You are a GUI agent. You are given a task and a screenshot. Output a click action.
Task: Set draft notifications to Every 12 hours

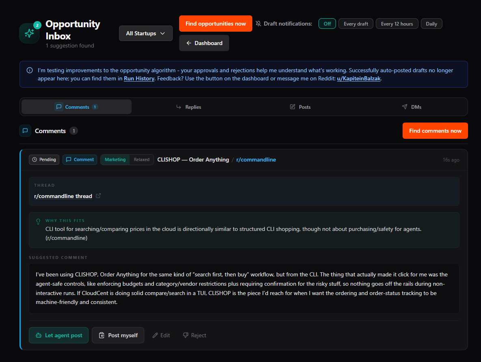click(x=397, y=24)
